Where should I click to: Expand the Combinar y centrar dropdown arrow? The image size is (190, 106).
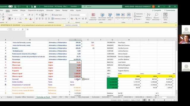(67, 19)
